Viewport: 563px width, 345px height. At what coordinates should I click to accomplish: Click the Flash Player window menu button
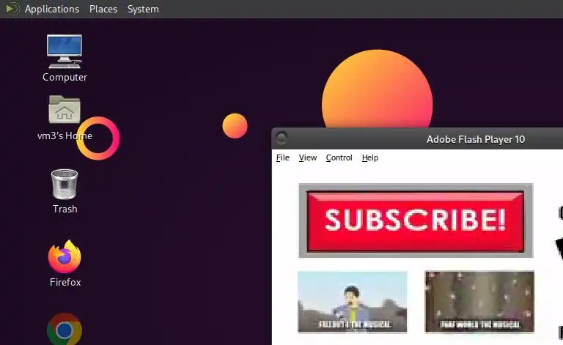point(281,138)
